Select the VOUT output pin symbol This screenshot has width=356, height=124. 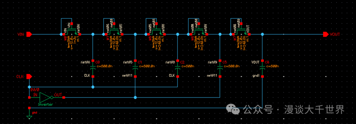[326, 35]
